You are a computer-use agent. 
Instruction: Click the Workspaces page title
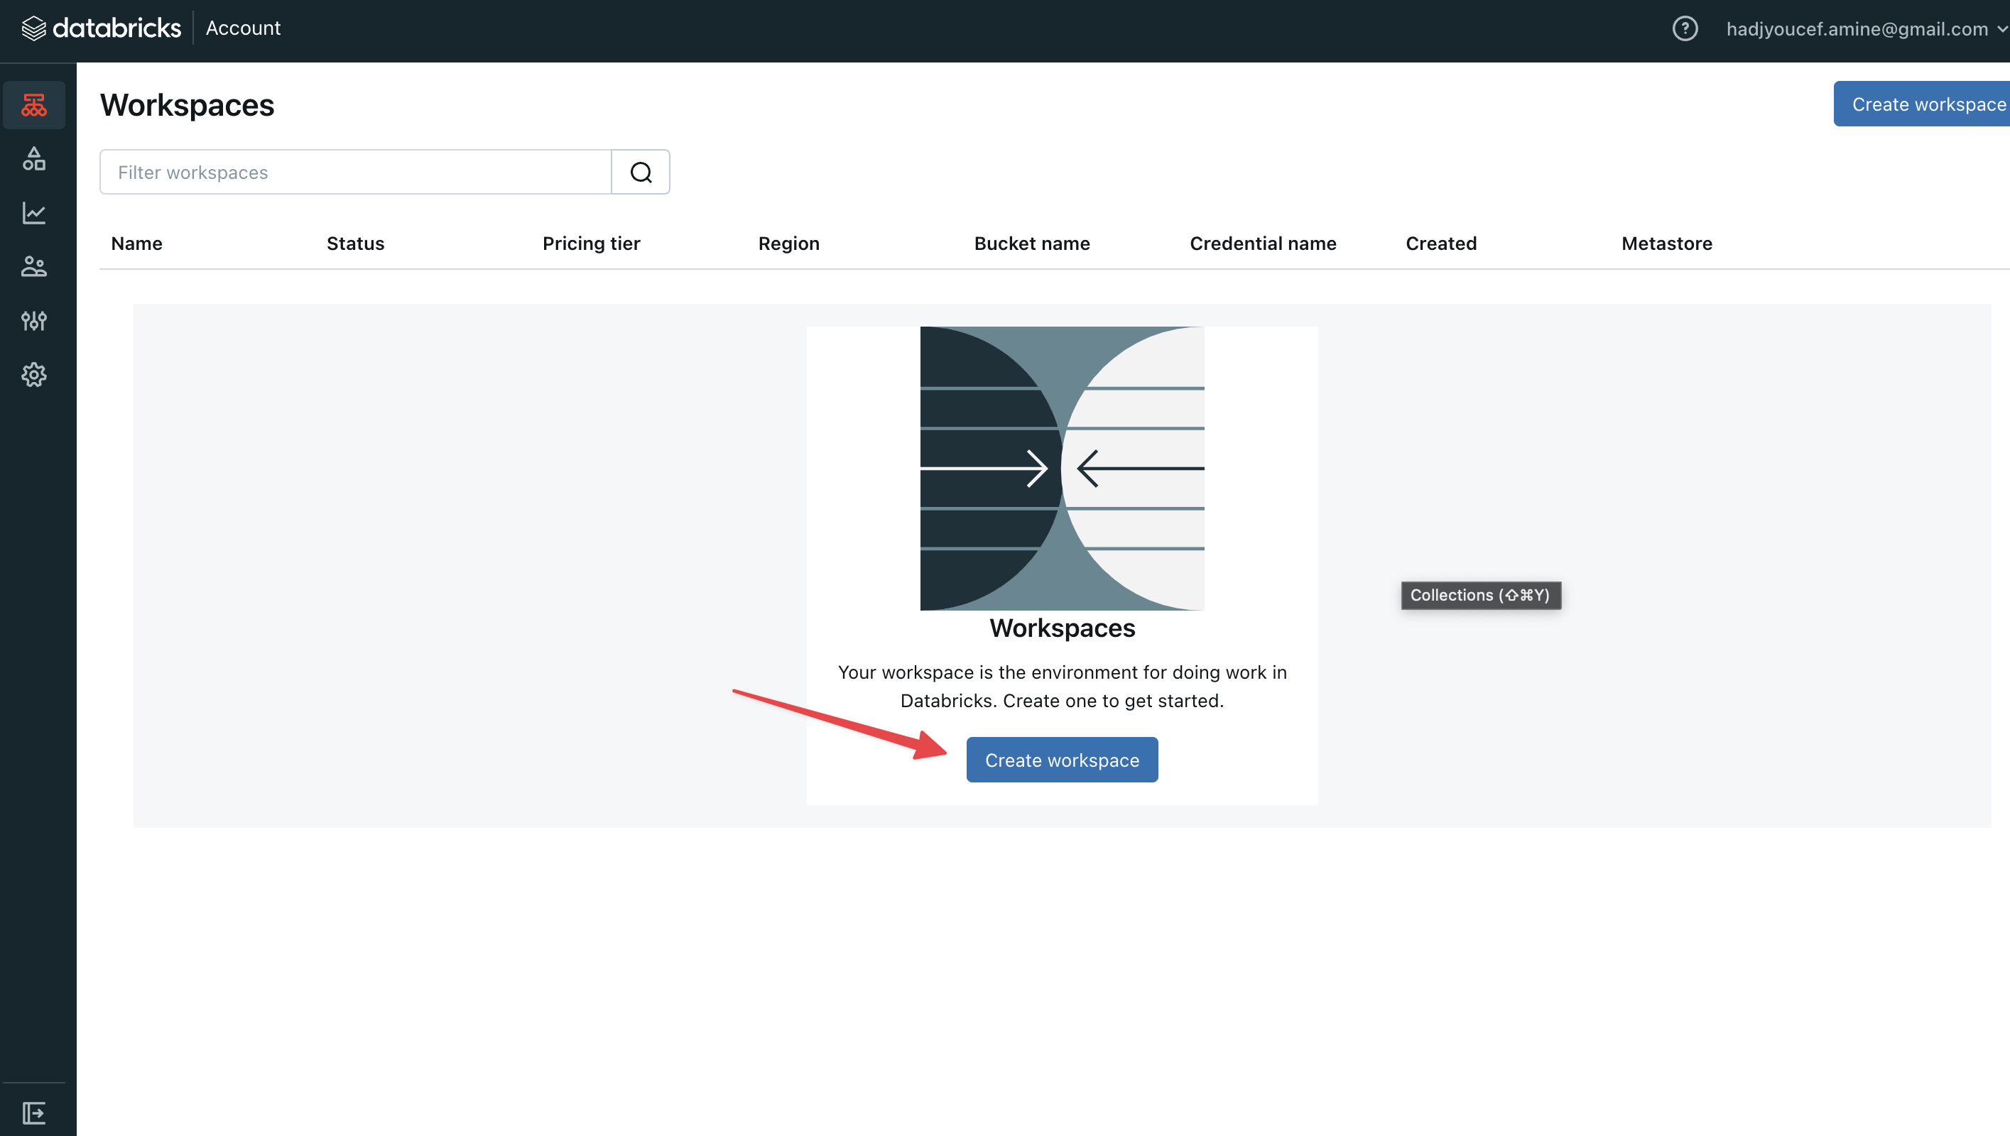(188, 105)
